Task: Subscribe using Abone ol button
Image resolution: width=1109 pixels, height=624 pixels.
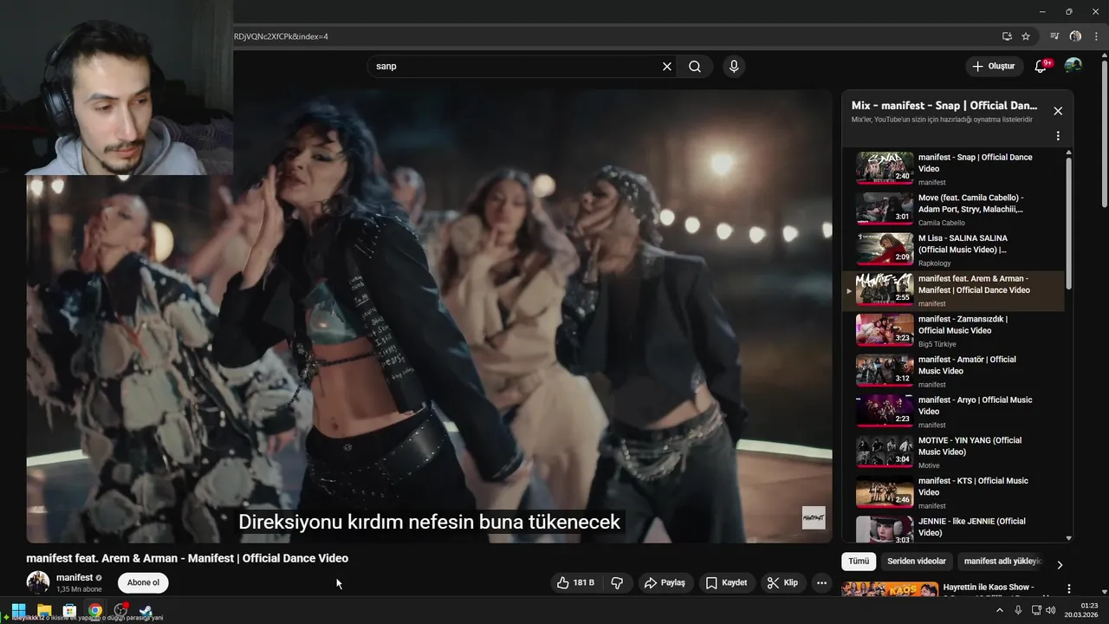Action: 143,582
